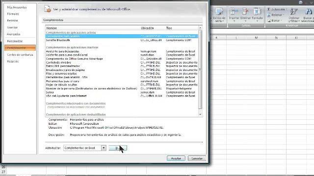The image size is (314, 176).
Task: Select Personalizar in the sidebar
Action: pos(15,41)
